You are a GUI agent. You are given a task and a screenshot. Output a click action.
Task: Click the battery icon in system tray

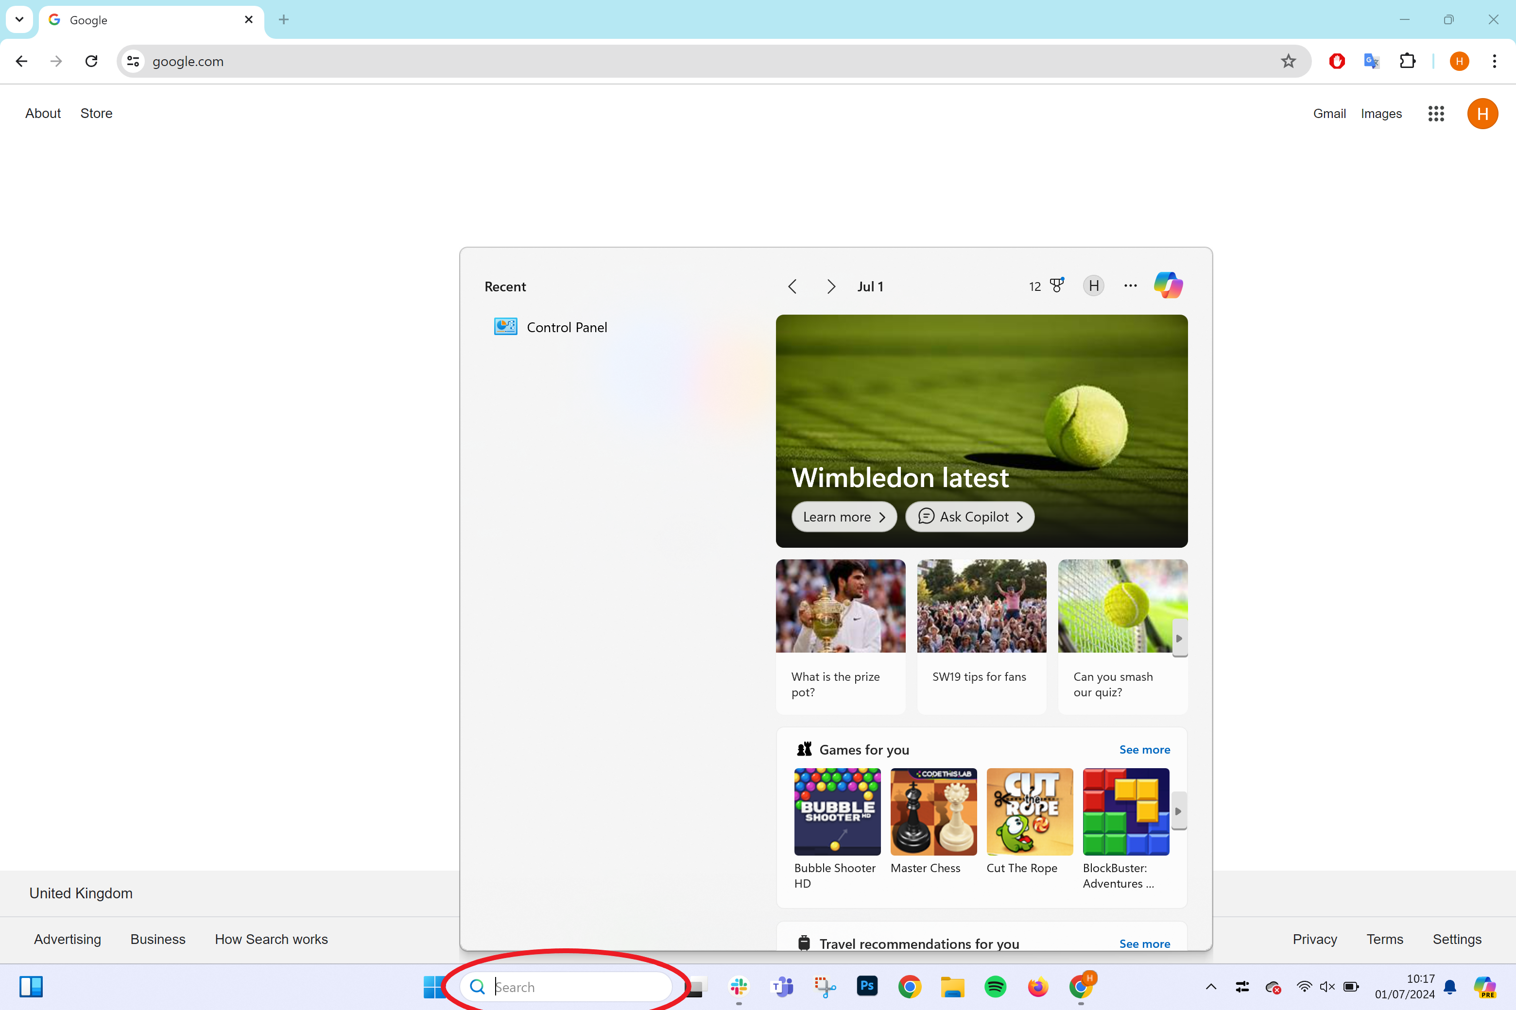pyautogui.click(x=1351, y=986)
